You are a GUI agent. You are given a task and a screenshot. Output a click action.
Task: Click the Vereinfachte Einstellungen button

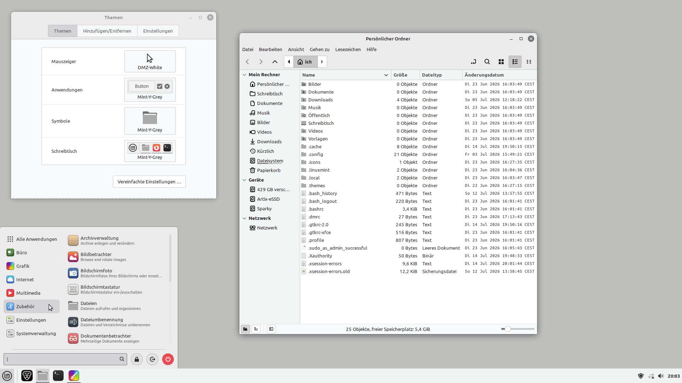(149, 182)
